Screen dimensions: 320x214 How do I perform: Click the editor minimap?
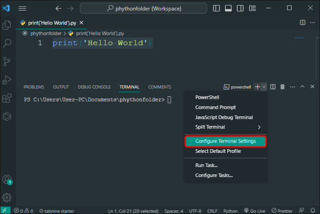(300, 38)
